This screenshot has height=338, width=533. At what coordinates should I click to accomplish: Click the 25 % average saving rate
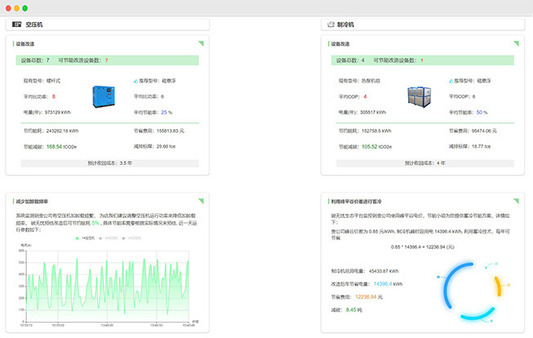(167, 112)
